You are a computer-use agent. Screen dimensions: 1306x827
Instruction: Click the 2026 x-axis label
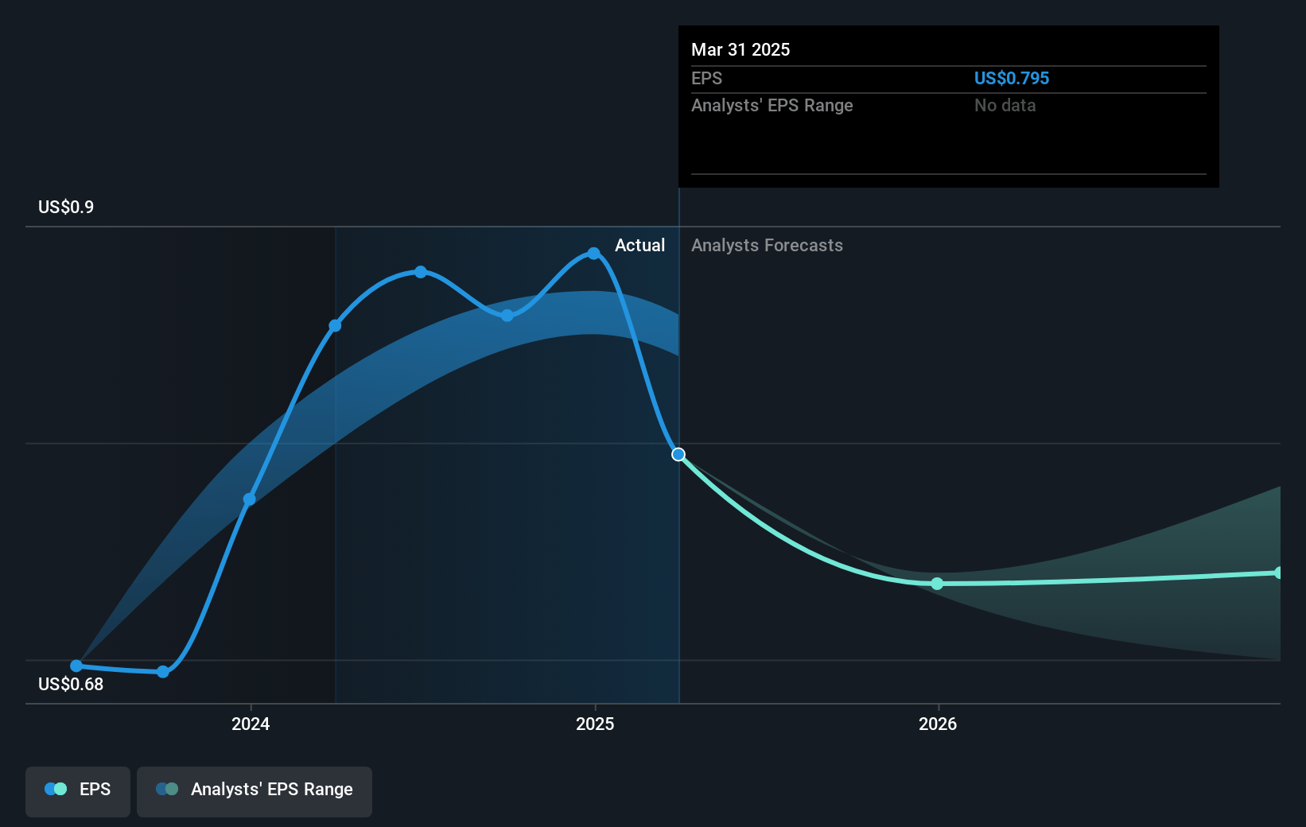coord(938,724)
